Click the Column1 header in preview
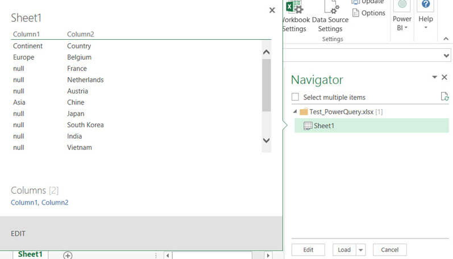The height and width of the screenshot is (259, 453). click(x=26, y=34)
